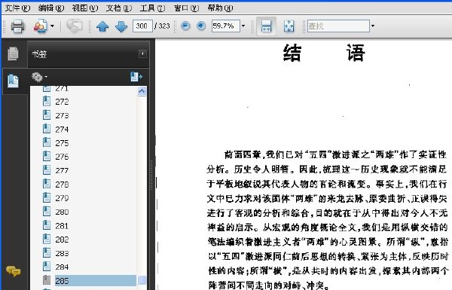Select bookmark 273
The width and height of the screenshot is (452, 290).
click(62, 115)
